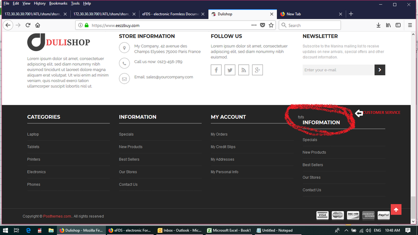
Task: Open the Downloads arrow icon
Action: pyautogui.click(x=378, y=26)
